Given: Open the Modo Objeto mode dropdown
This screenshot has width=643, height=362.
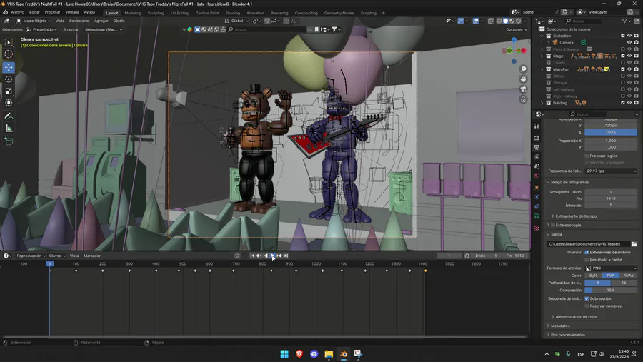Looking at the screenshot, I should (33, 21).
